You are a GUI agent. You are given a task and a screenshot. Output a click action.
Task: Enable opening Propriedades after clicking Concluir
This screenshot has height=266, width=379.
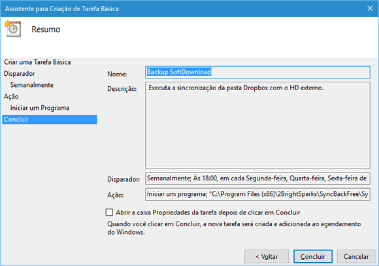click(109, 212)
